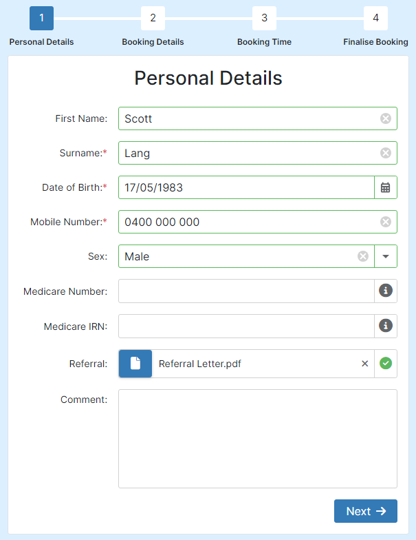This screenshot has height=540, width=416.
Task: Open the Date of Birth calendar picker
Action: (x=385, y=187)
